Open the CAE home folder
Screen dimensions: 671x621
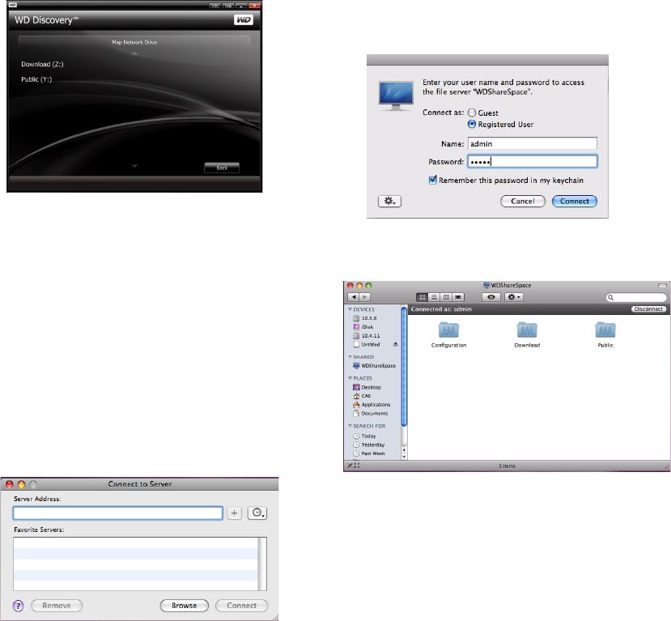coord(362,396)
